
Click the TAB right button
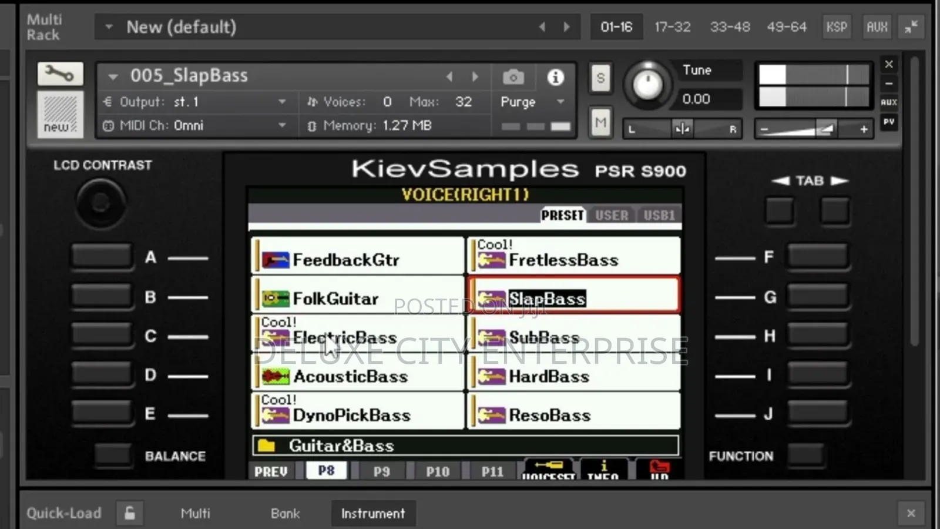pyautogui.click(x=835, y=211)
